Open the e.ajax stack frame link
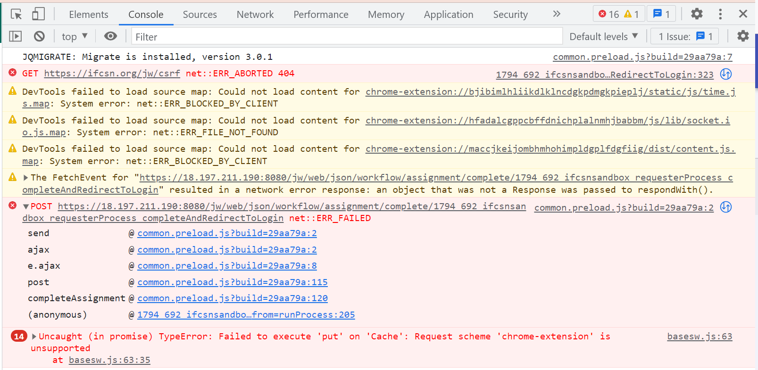The height and width of the screenshot is (370, 758). coord(227,266)
